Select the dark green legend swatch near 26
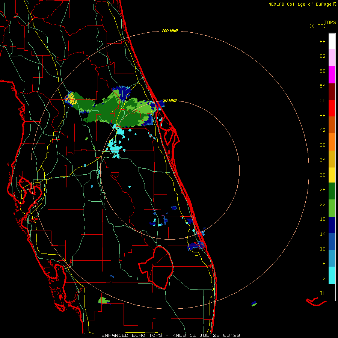The width and height of the screenshot is (338, 338). [x=332, y=191]
